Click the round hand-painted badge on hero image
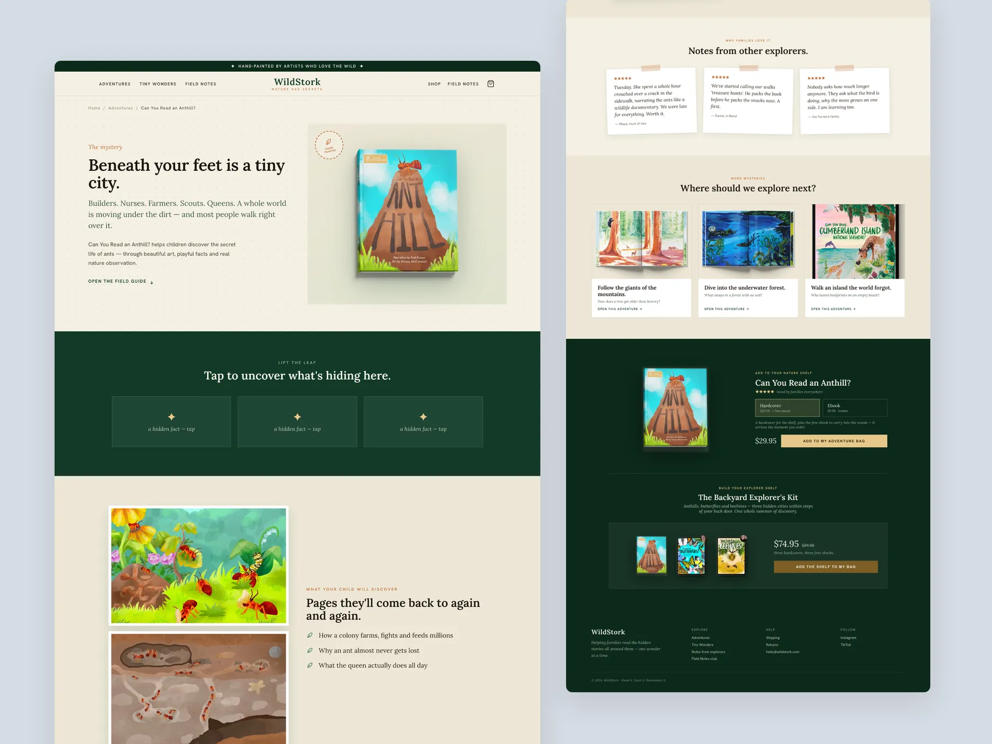Screen dimensions: 992x744 [329, 145]
